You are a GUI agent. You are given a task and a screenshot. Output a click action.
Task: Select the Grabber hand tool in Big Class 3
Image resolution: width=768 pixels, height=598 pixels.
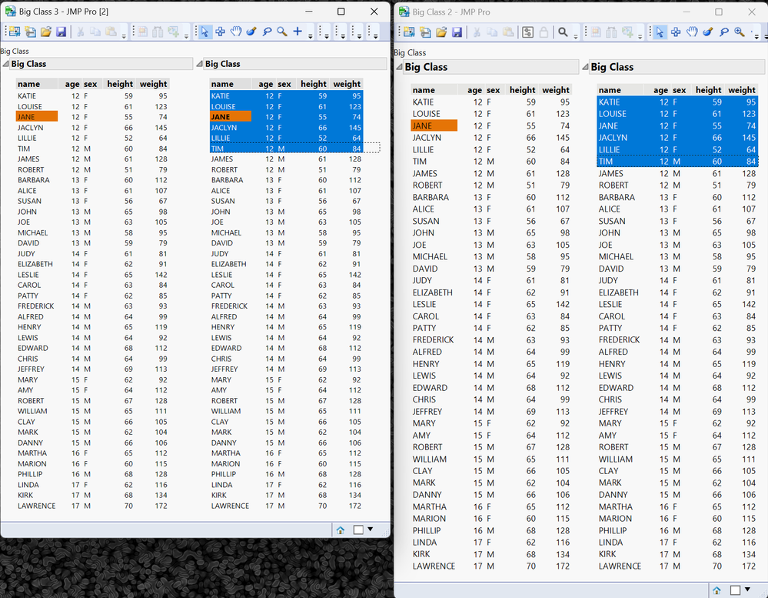click(235, 32)
